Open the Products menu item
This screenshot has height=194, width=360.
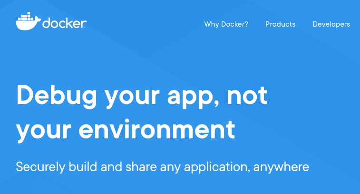(280, 24)
